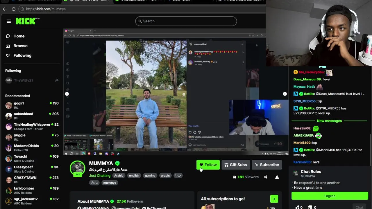Jump to New messages in chat

(329, 121)
